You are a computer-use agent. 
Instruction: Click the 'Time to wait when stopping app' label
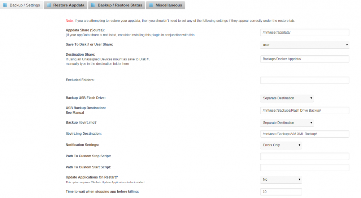[x=102, y=191]
